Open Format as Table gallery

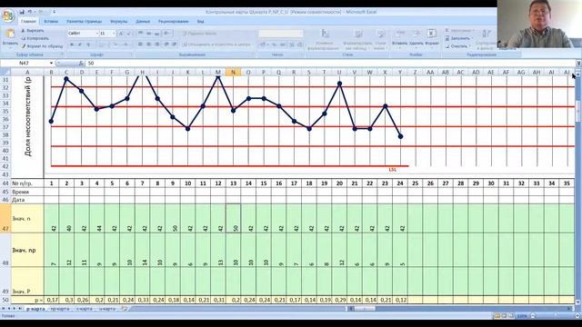357,40
